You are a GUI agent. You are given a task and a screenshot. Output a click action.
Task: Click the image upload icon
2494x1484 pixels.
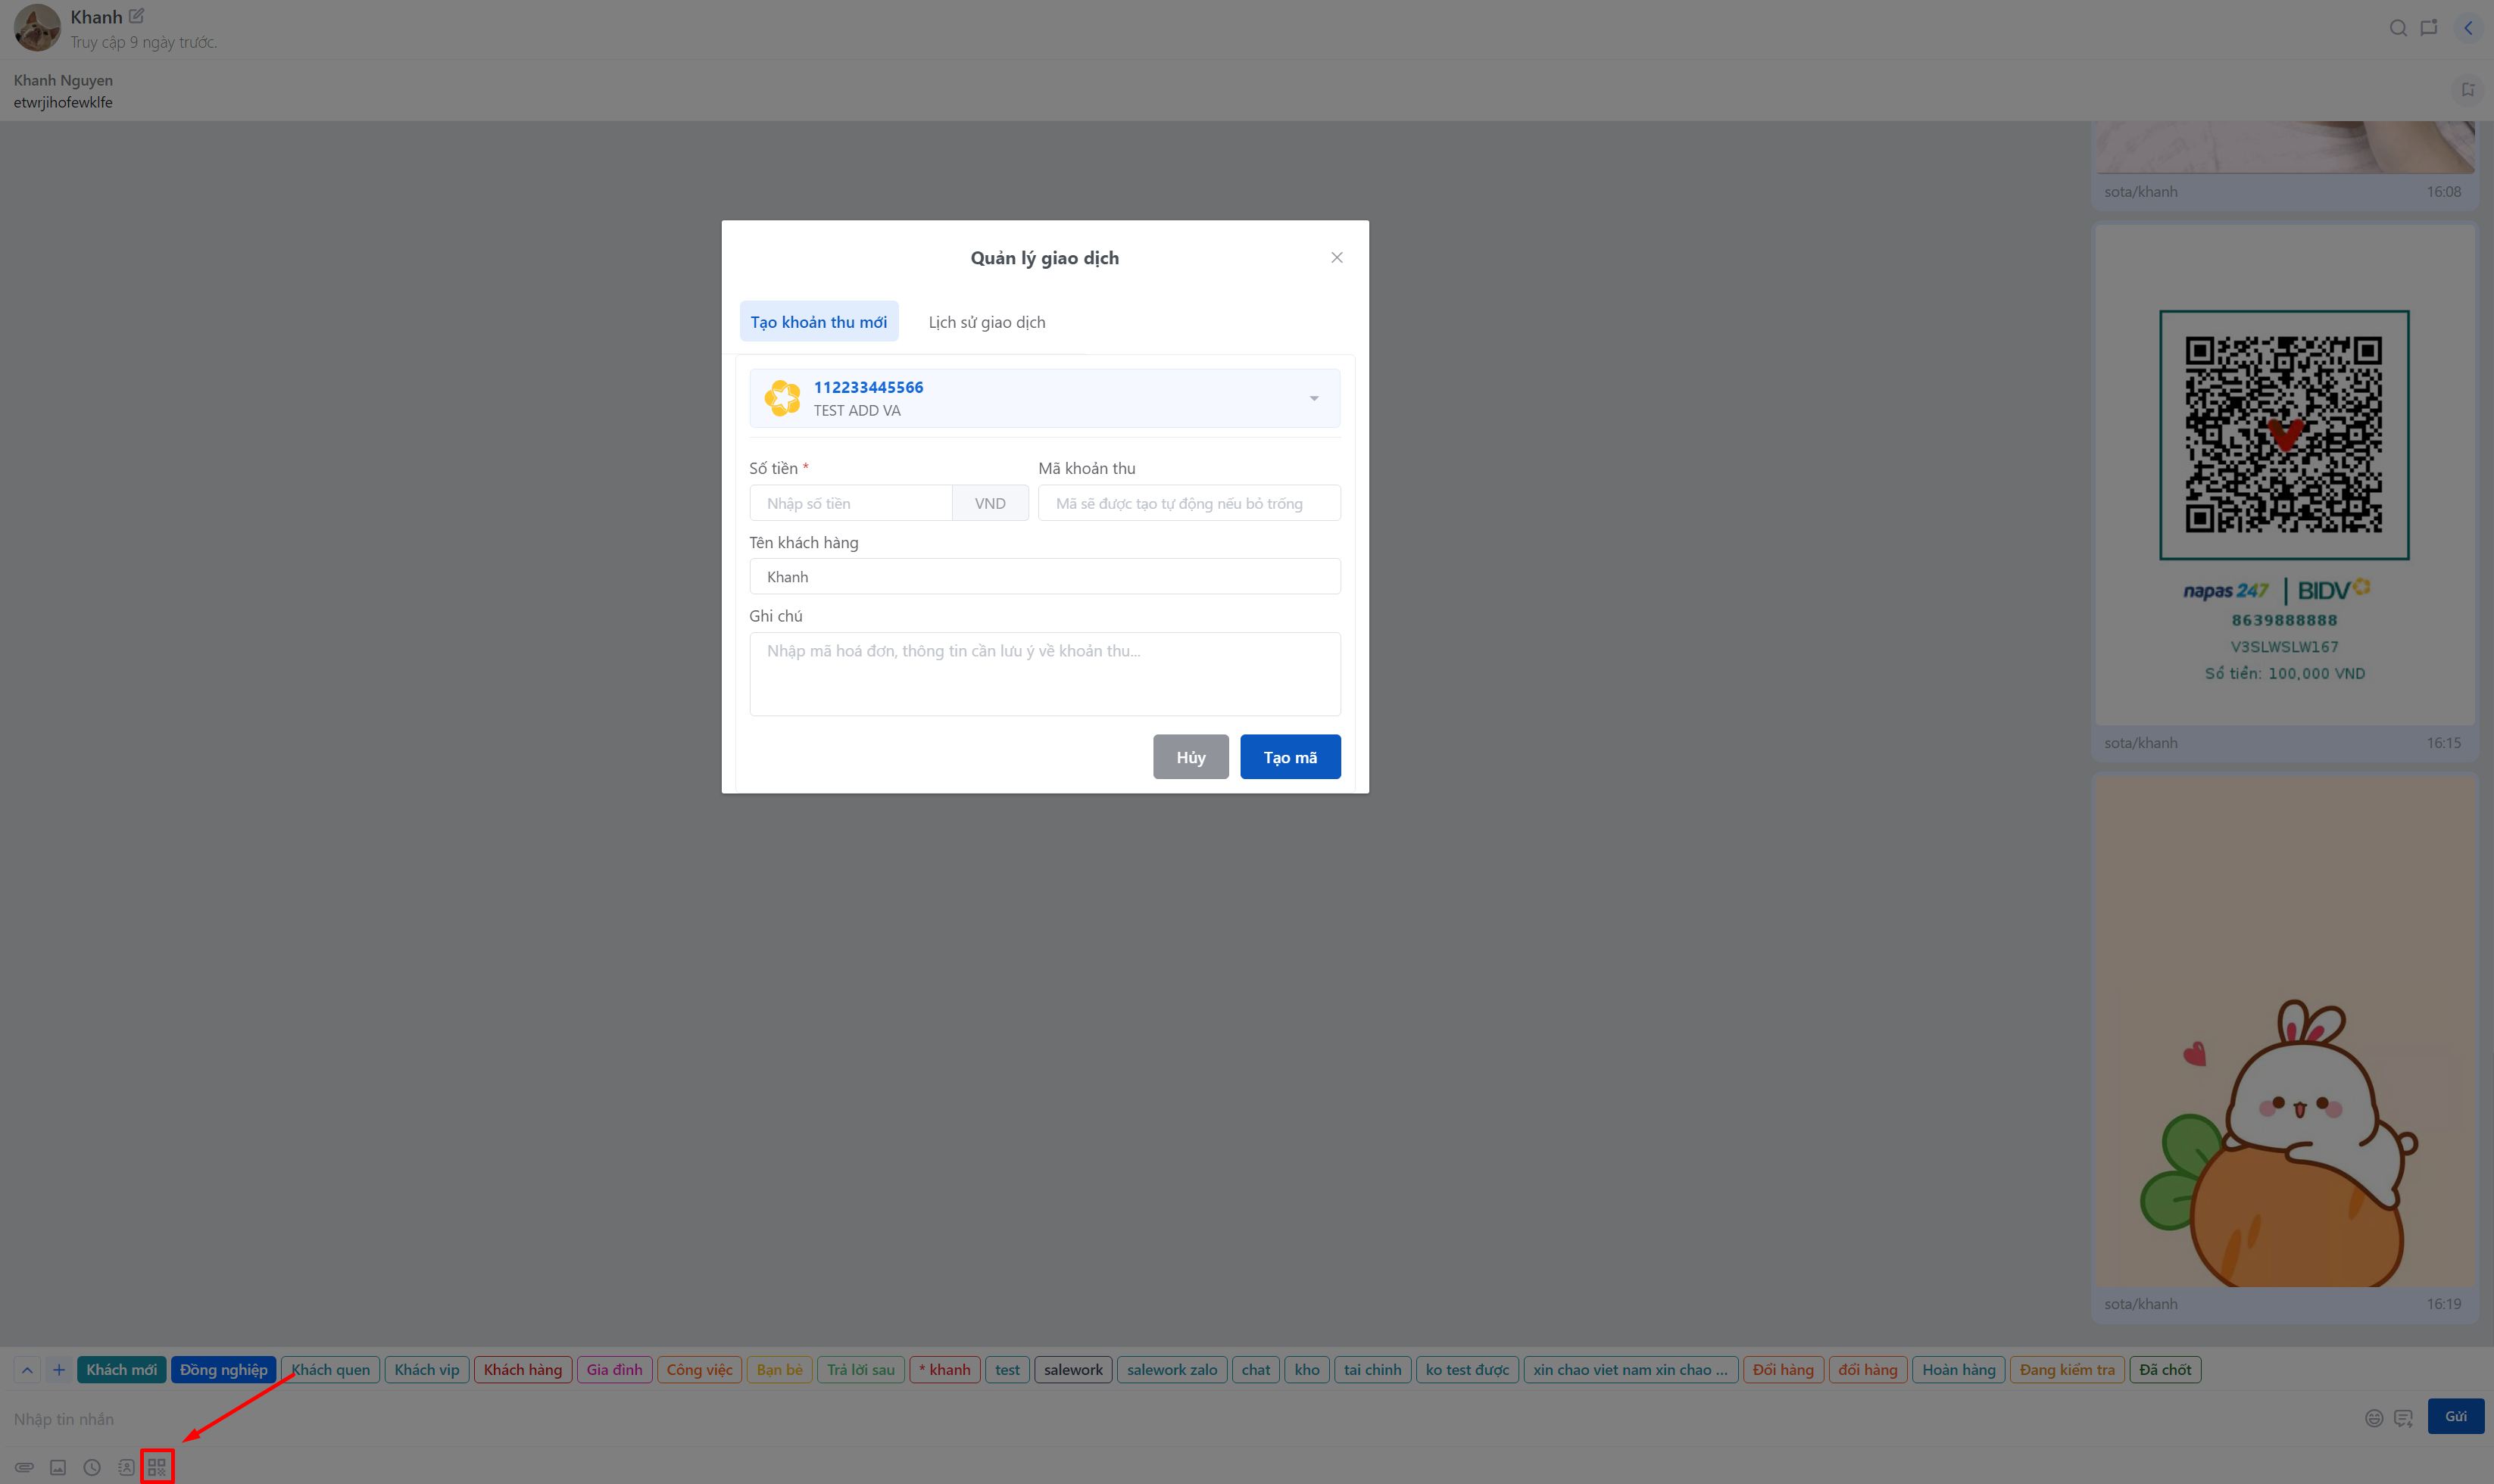click(58, 1467)
